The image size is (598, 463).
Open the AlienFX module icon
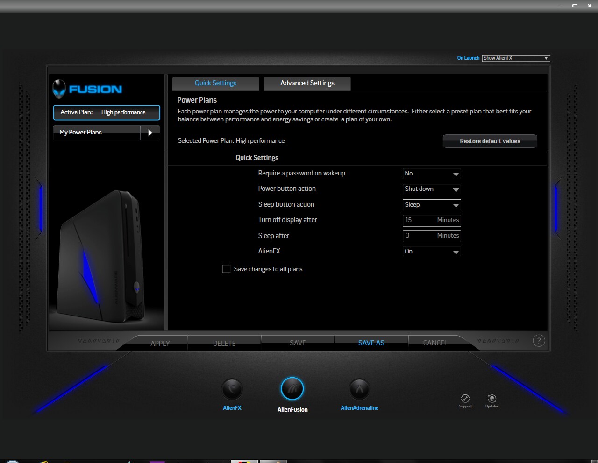pos(232,389)
